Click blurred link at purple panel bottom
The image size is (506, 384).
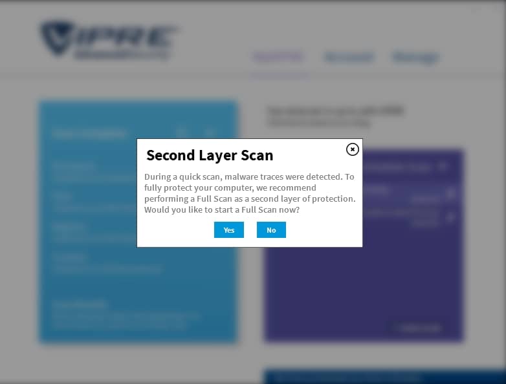click(417, 328)
